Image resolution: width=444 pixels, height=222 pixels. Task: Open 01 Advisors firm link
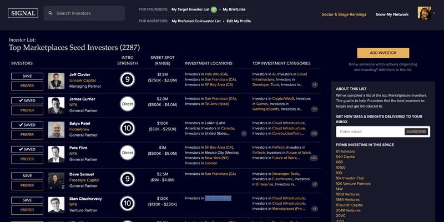tap(345, 152)
